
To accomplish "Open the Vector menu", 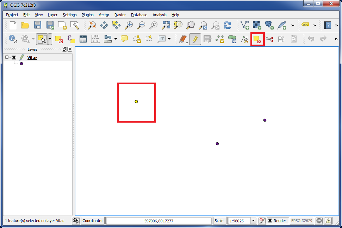I will 104,15.
